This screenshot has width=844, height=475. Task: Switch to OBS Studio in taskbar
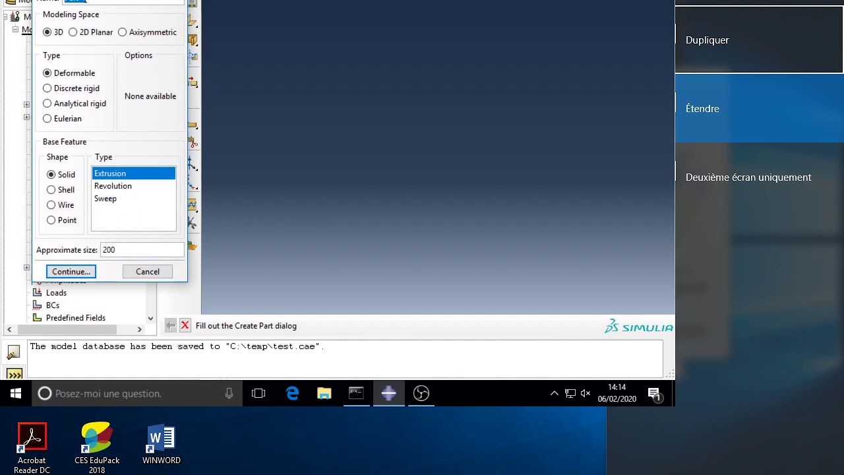pyautogui.click(x=421, y=394)
